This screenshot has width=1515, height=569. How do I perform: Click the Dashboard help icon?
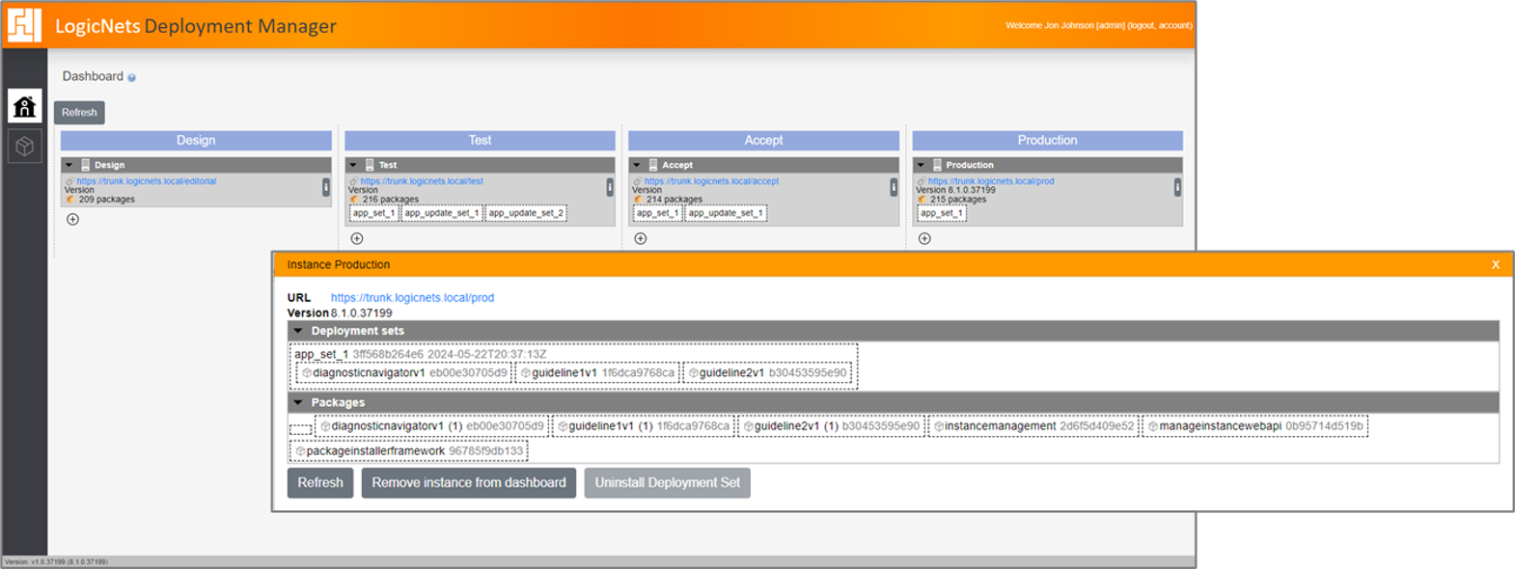132,77
